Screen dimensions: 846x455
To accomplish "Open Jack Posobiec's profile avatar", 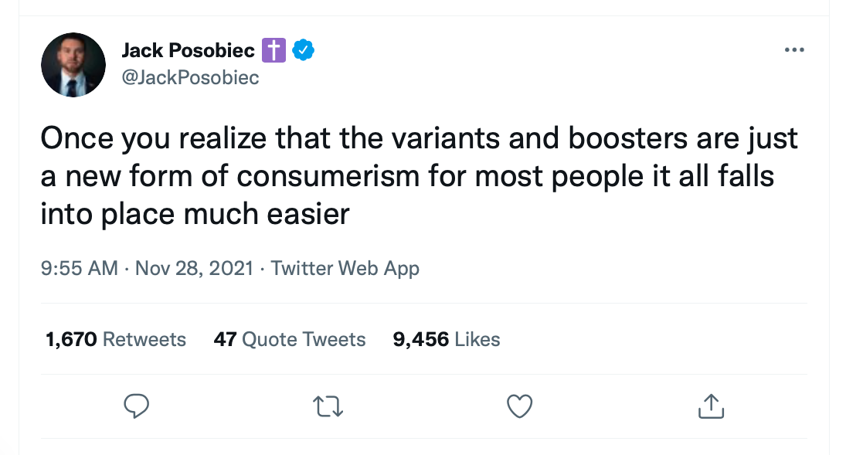I will pyautogui.click(x=73, y=65).
